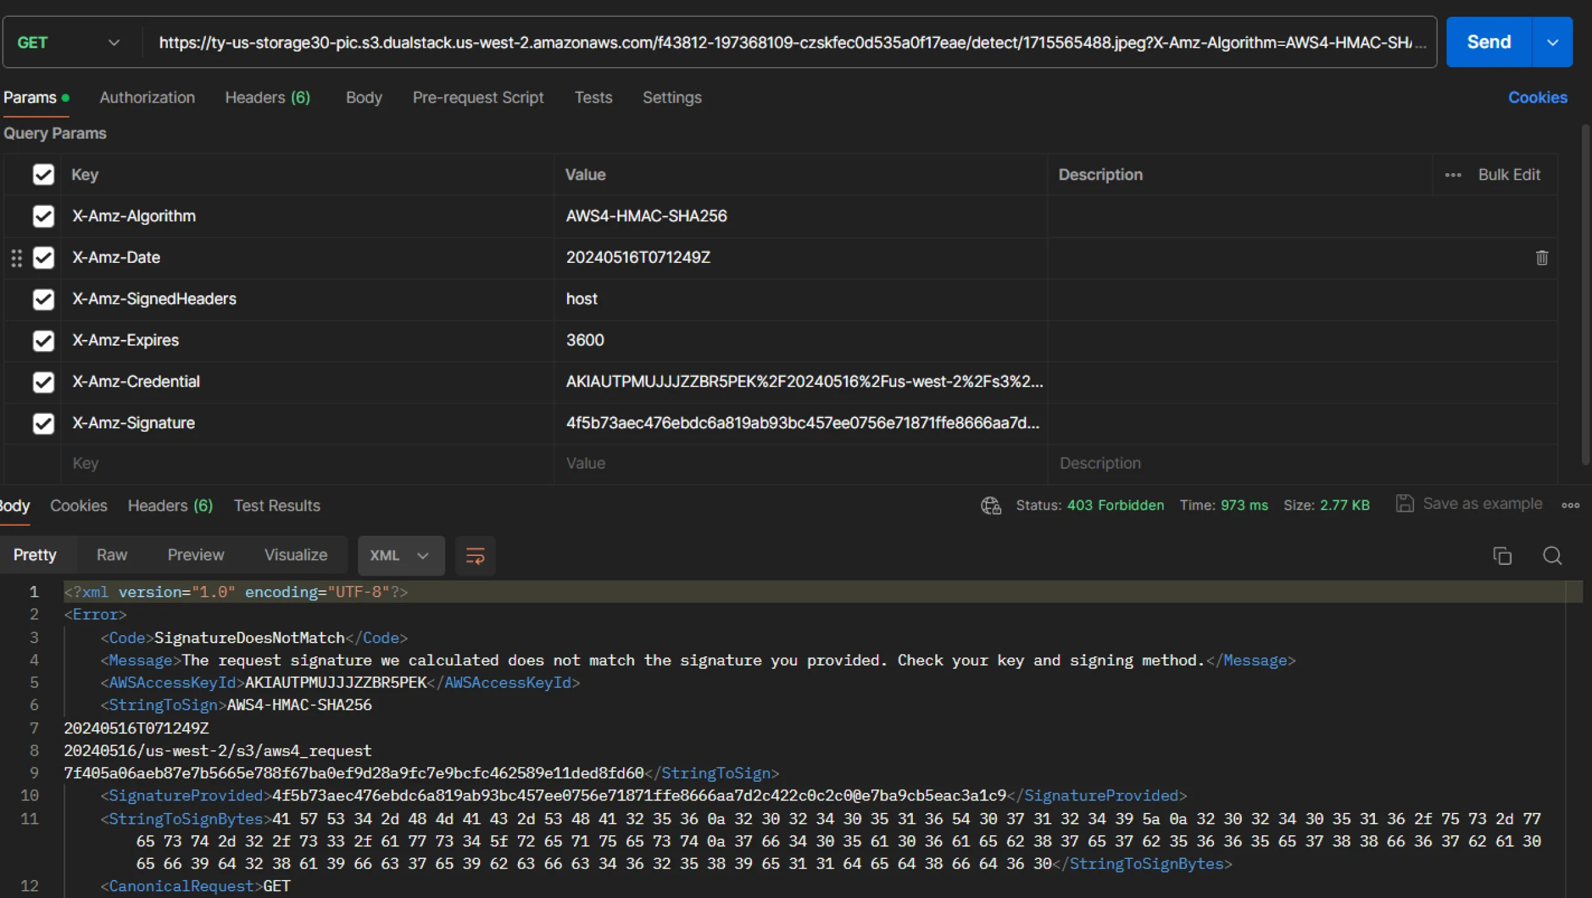Open the response more options ellipsis
The image size is (1592, 898).
[x=1570, y=505]
